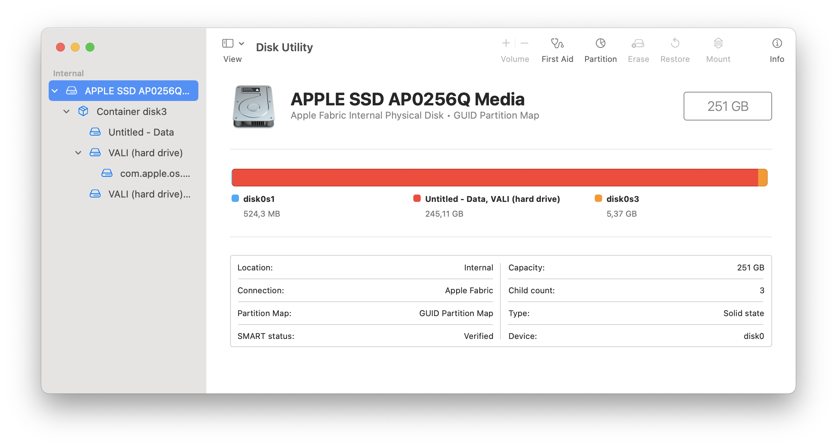Select Untitled - Data volume in sidebar
Viewport: 837px width, 448px height.
[x=141, y=132]
